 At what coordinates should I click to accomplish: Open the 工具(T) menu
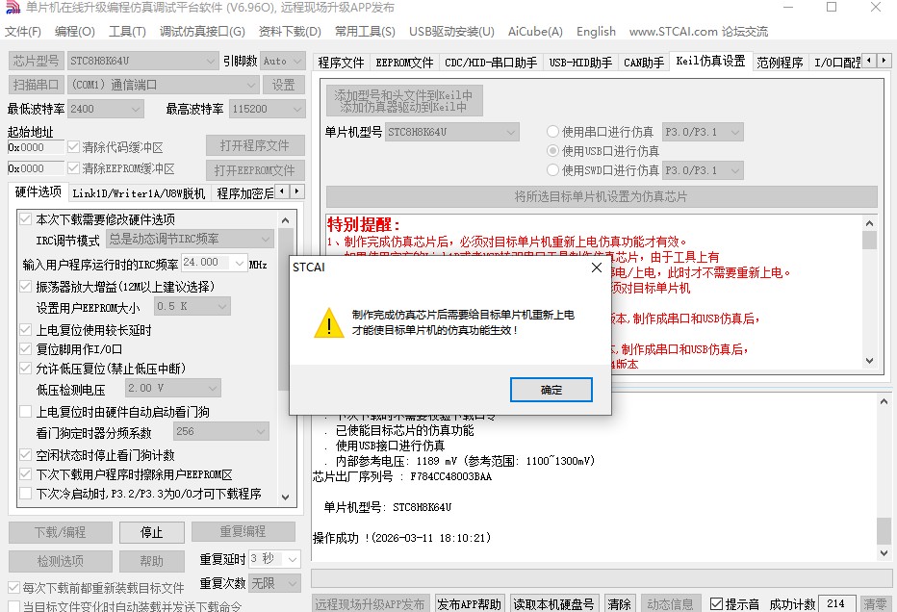127,32
